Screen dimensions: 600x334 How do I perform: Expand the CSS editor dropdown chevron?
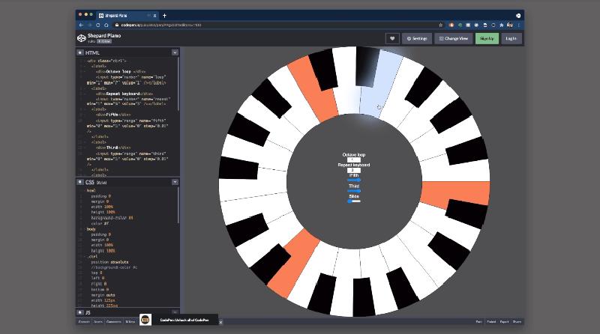tap(175, 182)
